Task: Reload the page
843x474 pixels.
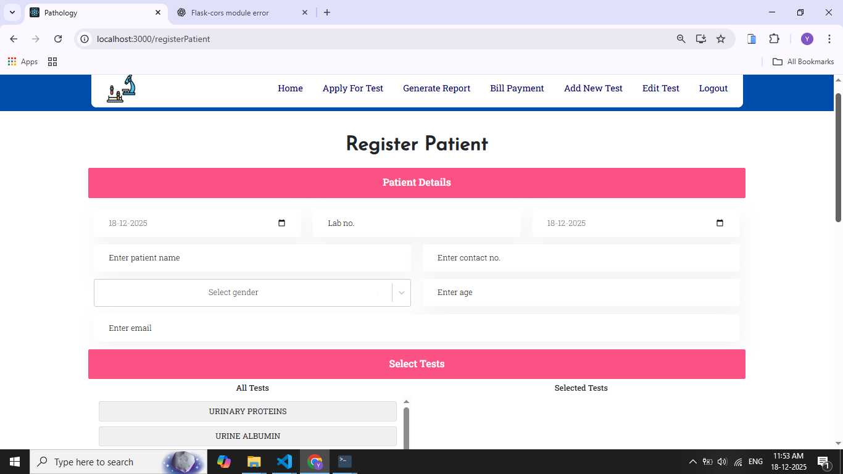Action: click(x=58, y=39)
